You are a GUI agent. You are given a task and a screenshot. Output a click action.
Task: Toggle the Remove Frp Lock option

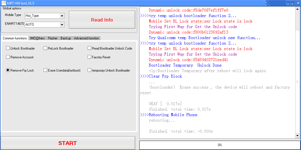[x=8, y=70]
